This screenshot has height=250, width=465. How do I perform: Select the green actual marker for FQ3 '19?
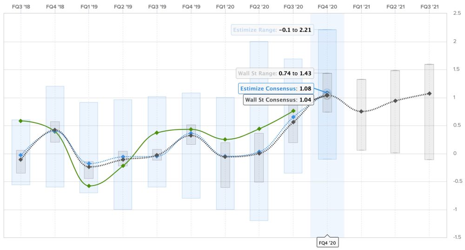157,133
